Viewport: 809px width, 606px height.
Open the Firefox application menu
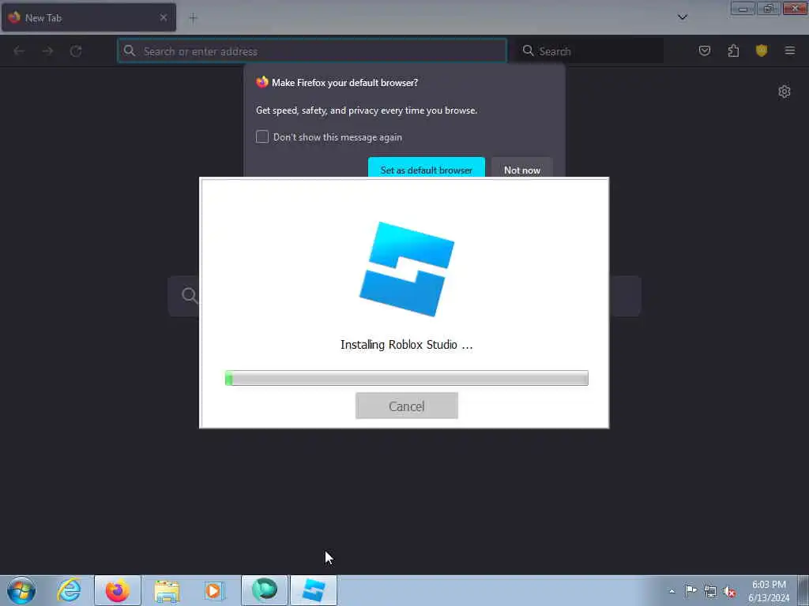click(x=789, y=50)
